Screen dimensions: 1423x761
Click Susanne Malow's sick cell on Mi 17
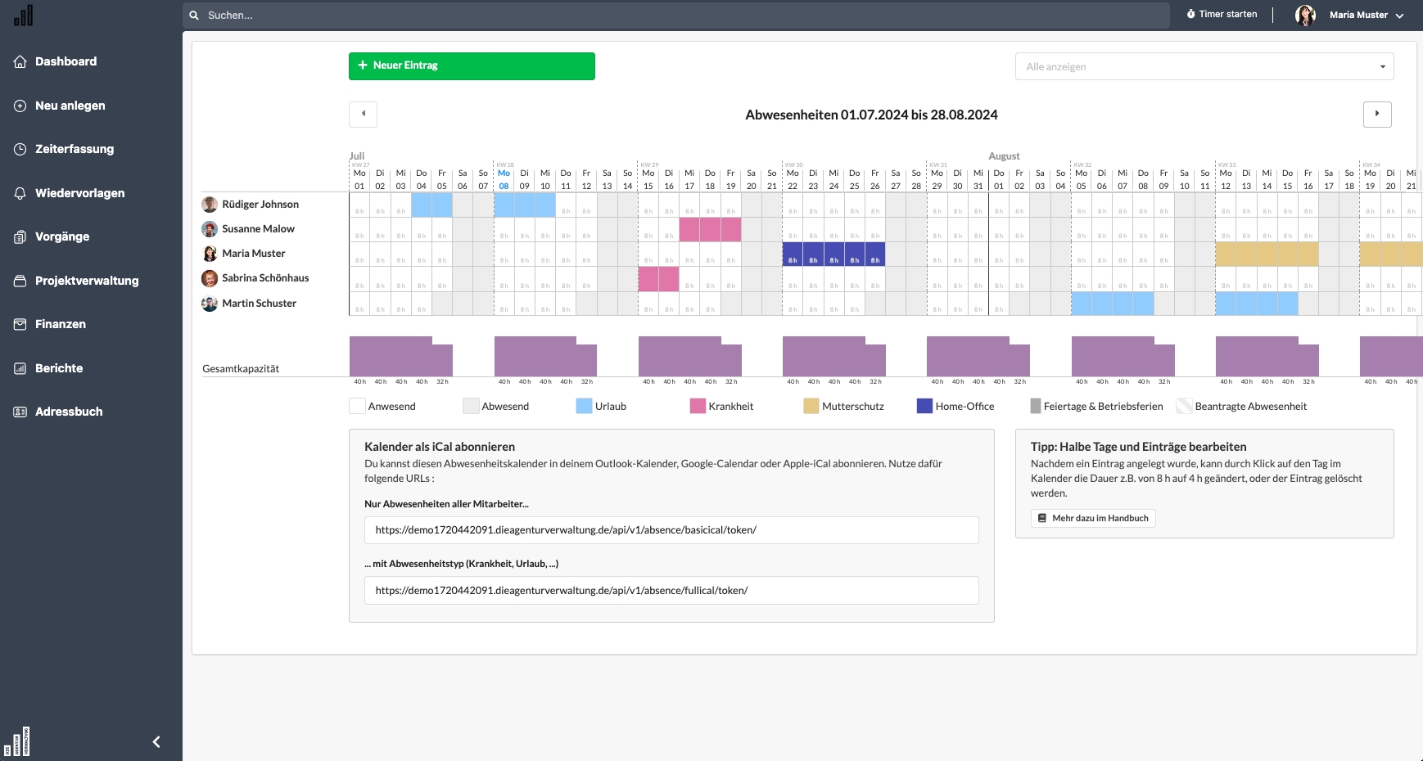(689, 229)
